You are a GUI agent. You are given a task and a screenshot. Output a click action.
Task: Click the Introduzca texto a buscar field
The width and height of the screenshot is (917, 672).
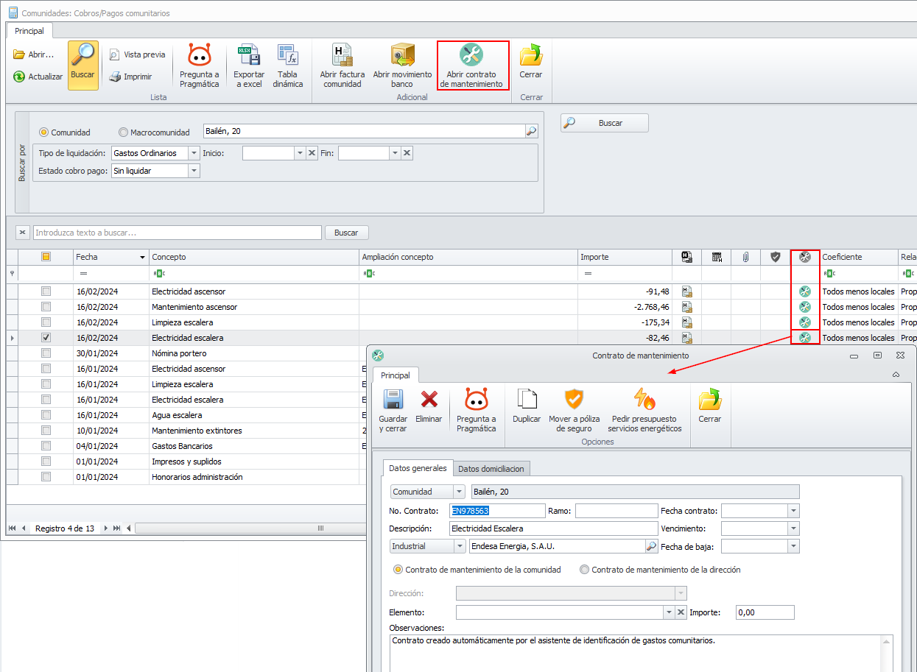[178, 233]
